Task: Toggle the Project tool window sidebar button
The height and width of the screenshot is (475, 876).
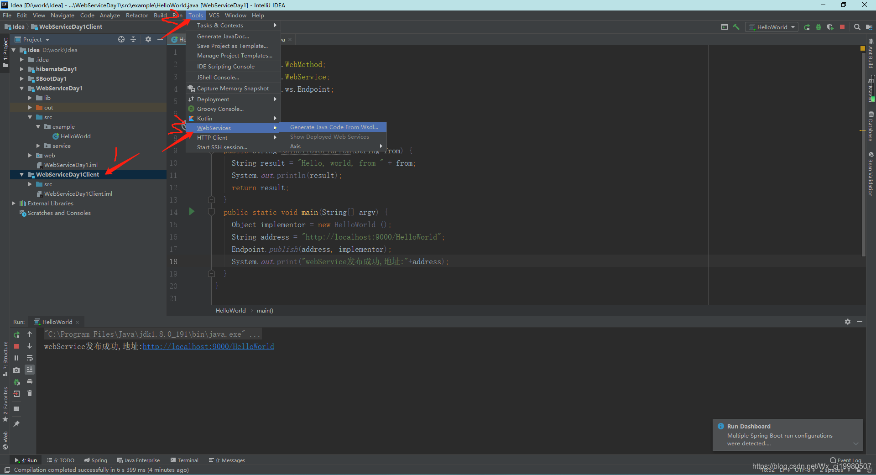Action: [5, 52]
